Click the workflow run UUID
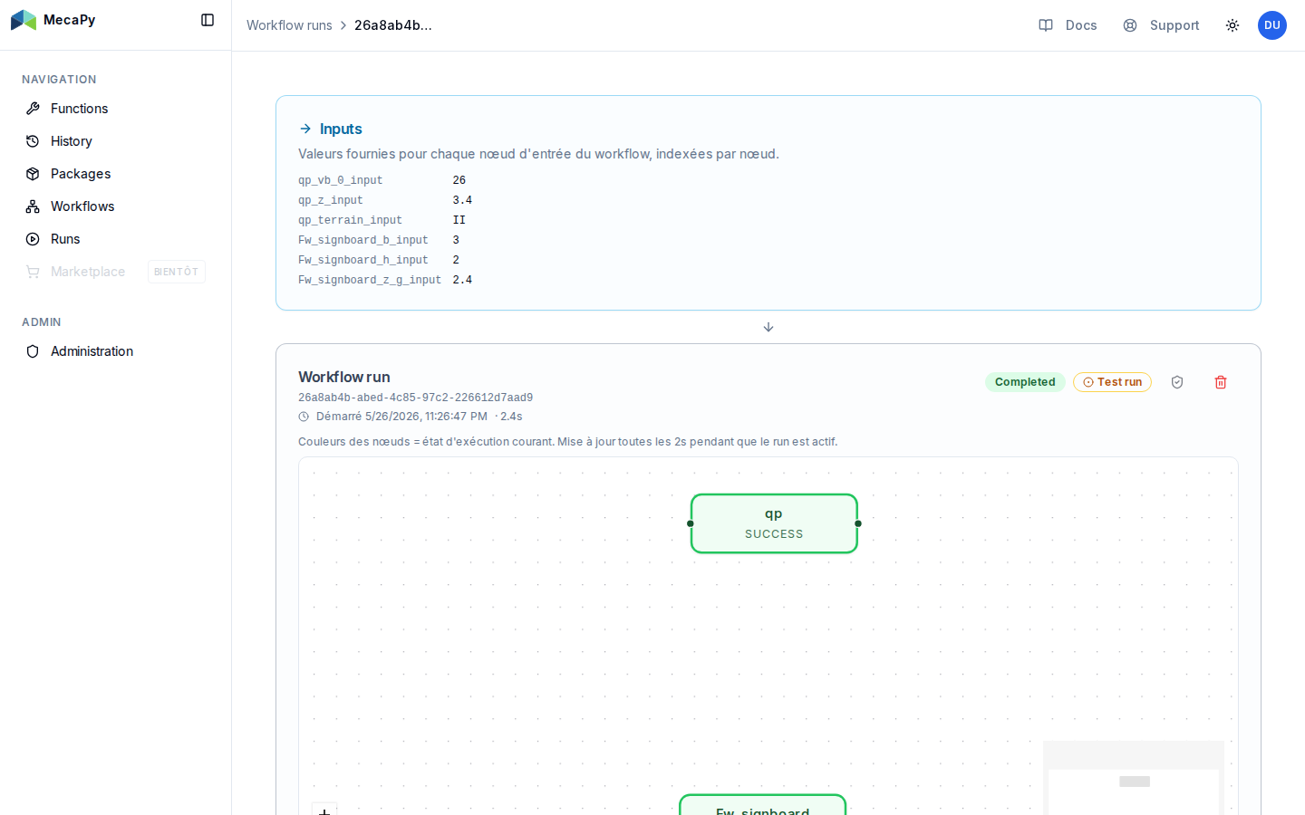This screenshot has height=815, width=1305. click(x=416, y=398)
